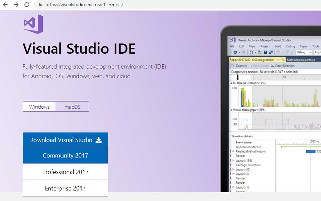Viewport: 321px width, 201px height.
Task: Open the Build menu in Visual Studio
Action: click(x=277, y=46)
